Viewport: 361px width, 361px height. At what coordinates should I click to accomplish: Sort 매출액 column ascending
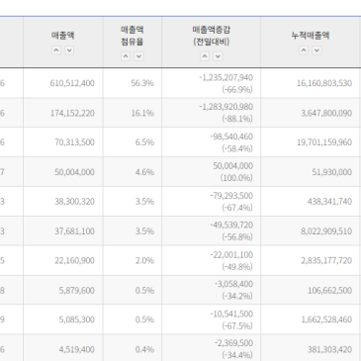tap(56, 50)
